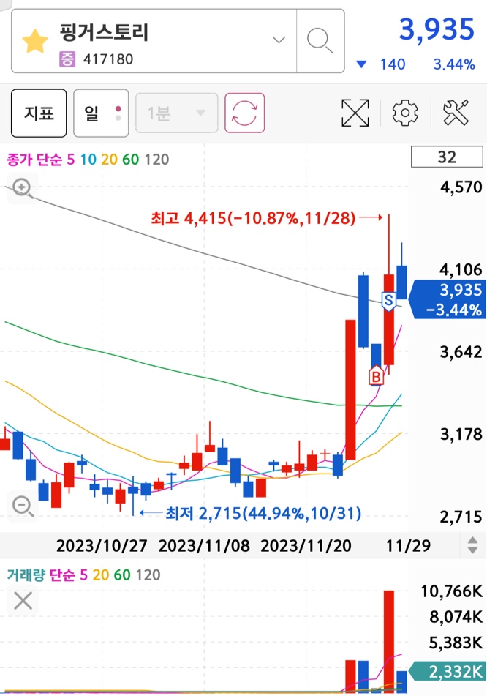The width and height of the screenshot is (487, 696).
Task: Open the 지표 indicators button
Action: click(39, 113)
